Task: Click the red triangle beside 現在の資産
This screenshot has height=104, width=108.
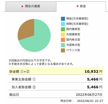Action: point(22,6)
